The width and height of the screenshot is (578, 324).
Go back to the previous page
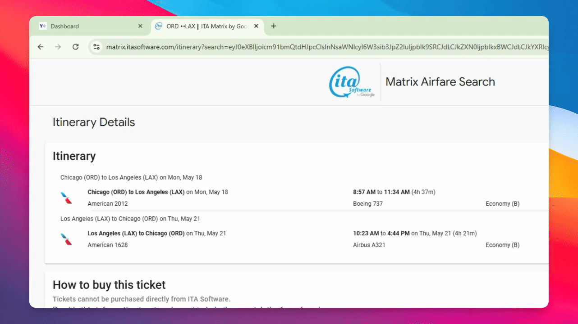(41, 47)
